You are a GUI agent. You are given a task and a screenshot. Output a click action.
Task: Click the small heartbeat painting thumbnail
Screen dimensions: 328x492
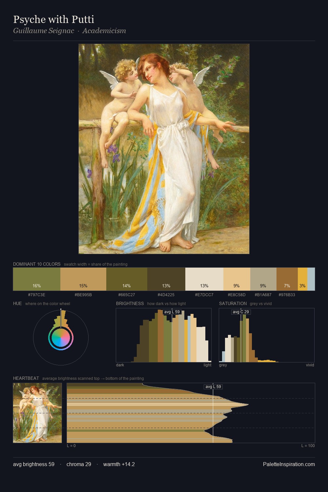[x=37, y=413]
